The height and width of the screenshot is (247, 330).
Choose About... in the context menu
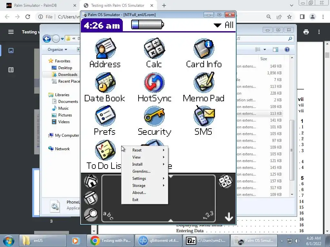[145, 193]
